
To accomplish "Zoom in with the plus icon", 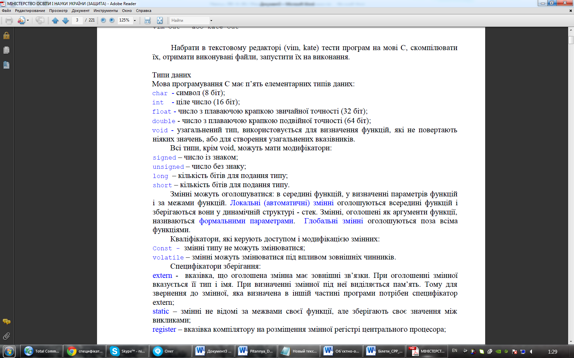I will [x=112, y=20].
